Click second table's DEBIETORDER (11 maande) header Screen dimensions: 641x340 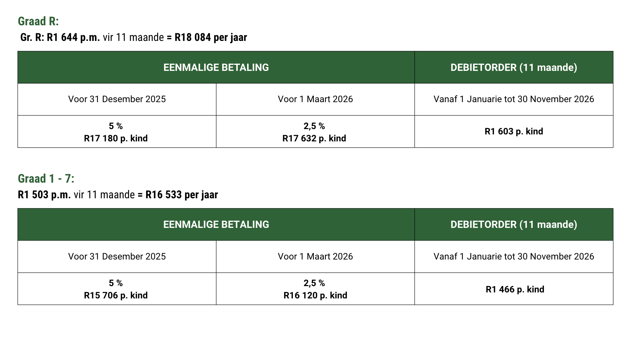pyautogui.click(x=514, y=225)
